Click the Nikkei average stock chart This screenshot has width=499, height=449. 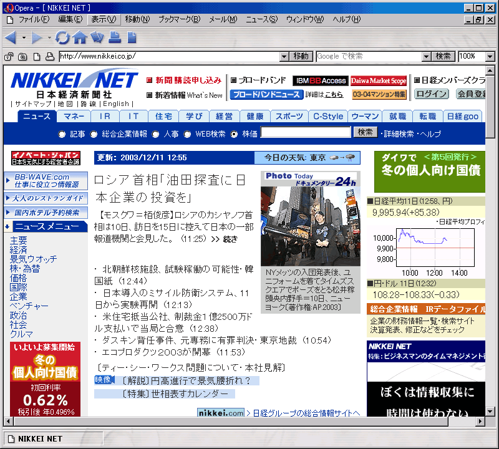tap(435, 248)
